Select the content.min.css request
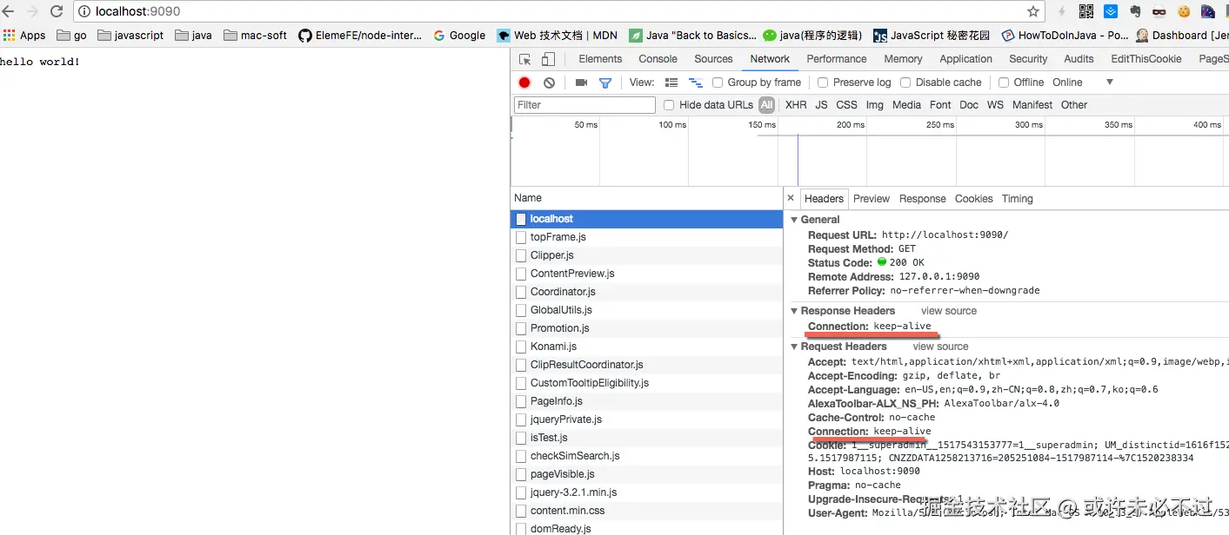The height and width of the screenshot is (535, 1229). point(646,511)
